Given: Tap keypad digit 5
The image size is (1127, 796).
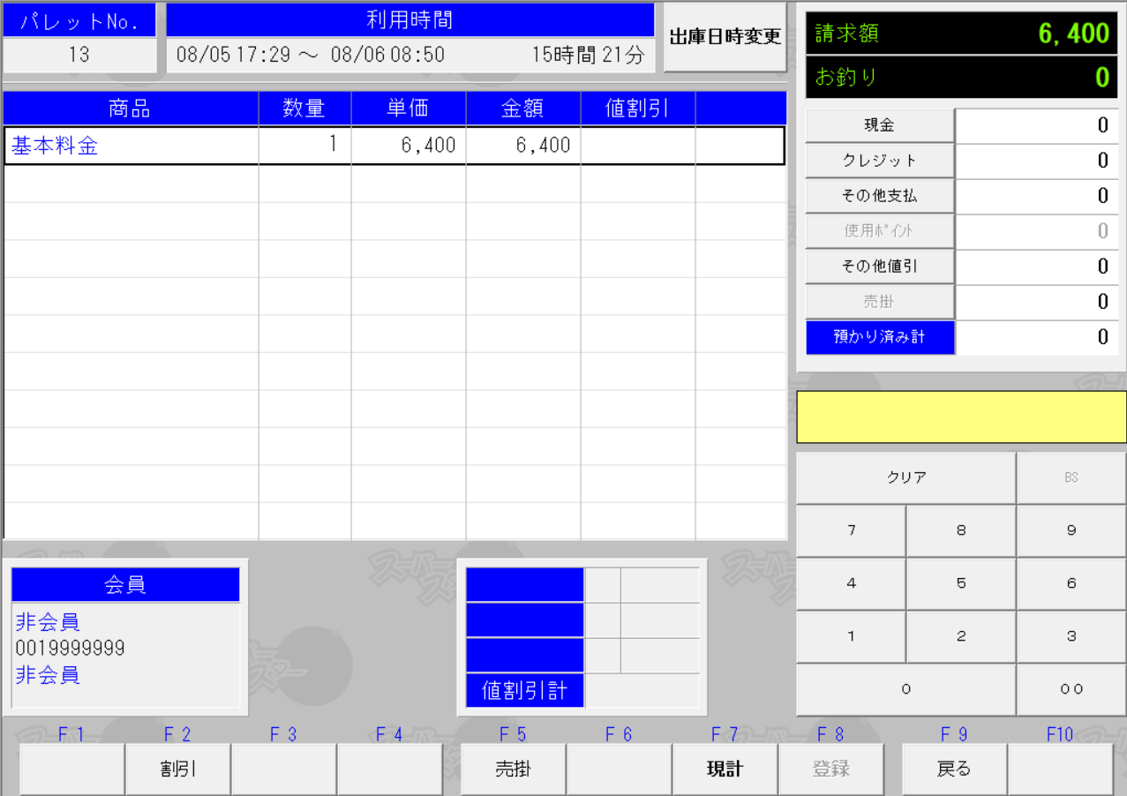Looking at the screenshot, I should click(x=961, y=583).
